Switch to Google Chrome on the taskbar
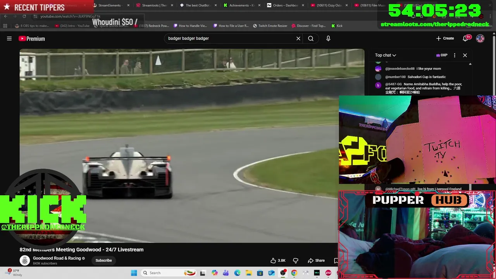496x279 pixels. pos(294,273)
